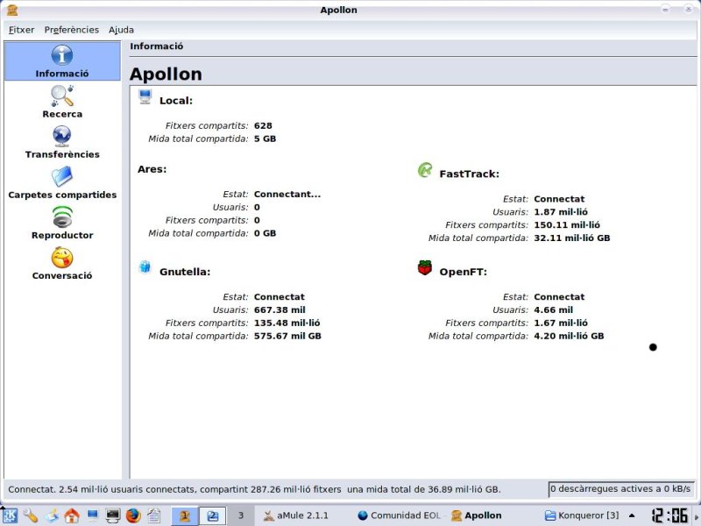Screen dimensions: 701x526
Task: Switch to virtual desktop 2
Action: (212, 515)
